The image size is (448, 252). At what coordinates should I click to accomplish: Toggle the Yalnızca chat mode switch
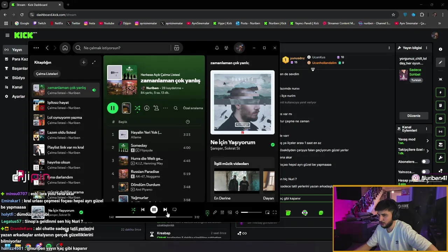(x=425, y=172)
